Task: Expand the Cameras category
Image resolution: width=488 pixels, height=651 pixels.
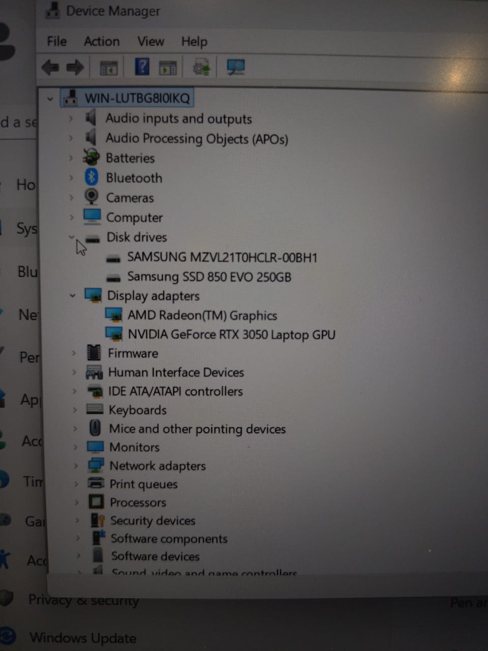Action: [x=71, y=197]
